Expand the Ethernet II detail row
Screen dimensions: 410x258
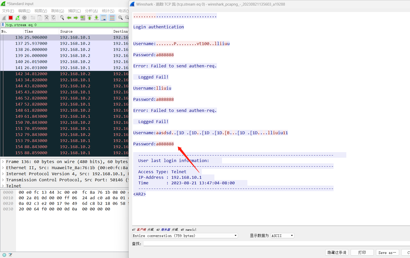(x=3, y=168)
